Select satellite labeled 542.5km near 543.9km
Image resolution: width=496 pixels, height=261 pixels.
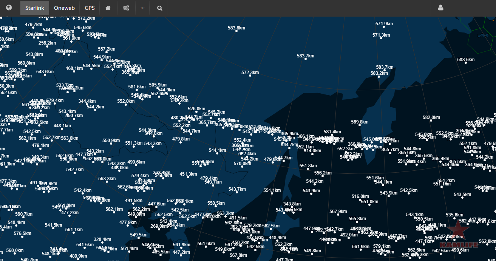pyautogui.click(x=409, y=190)
